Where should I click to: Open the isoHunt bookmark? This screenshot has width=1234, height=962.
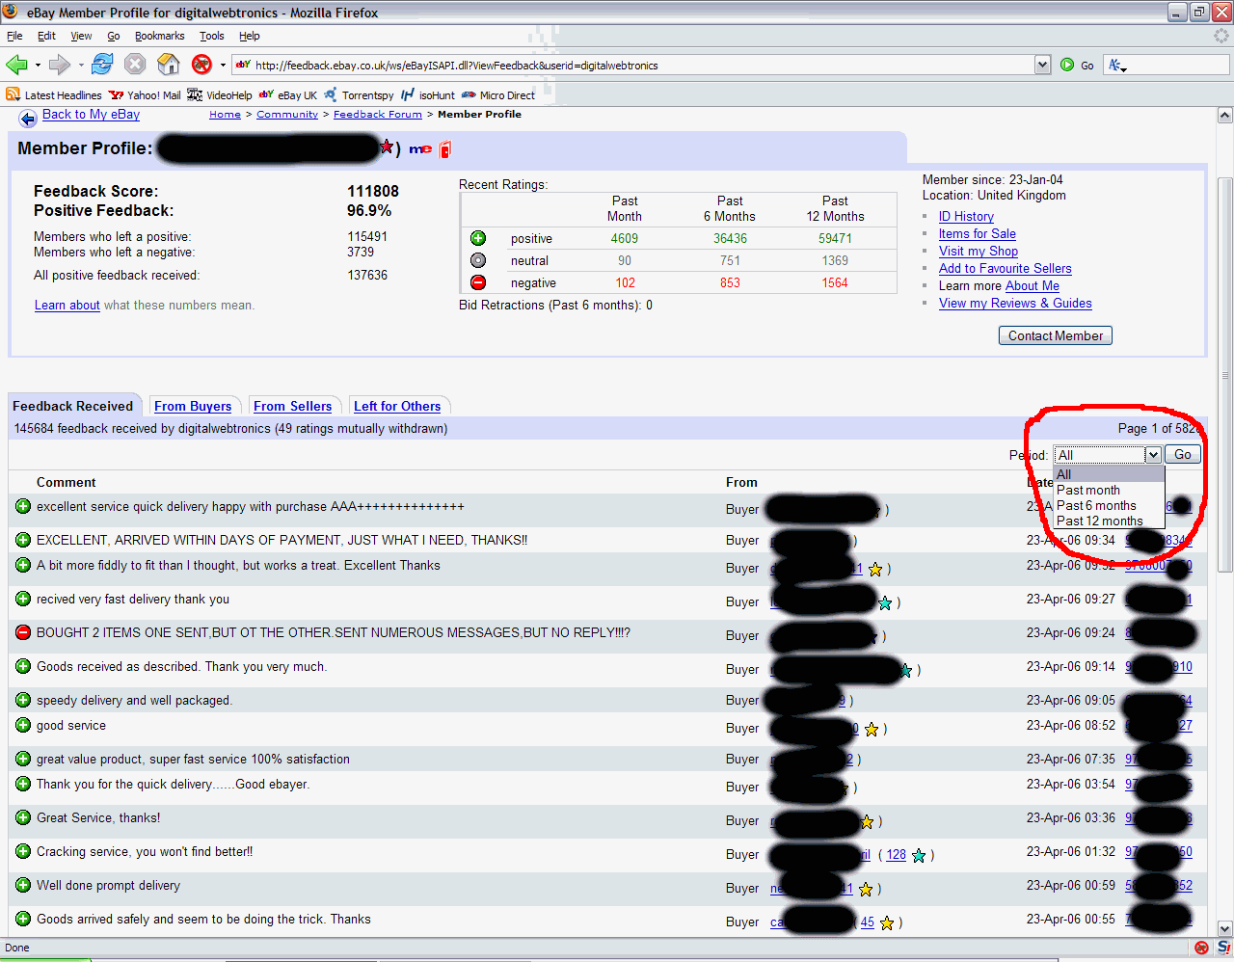pyautogui.click(x=428, y=95)
